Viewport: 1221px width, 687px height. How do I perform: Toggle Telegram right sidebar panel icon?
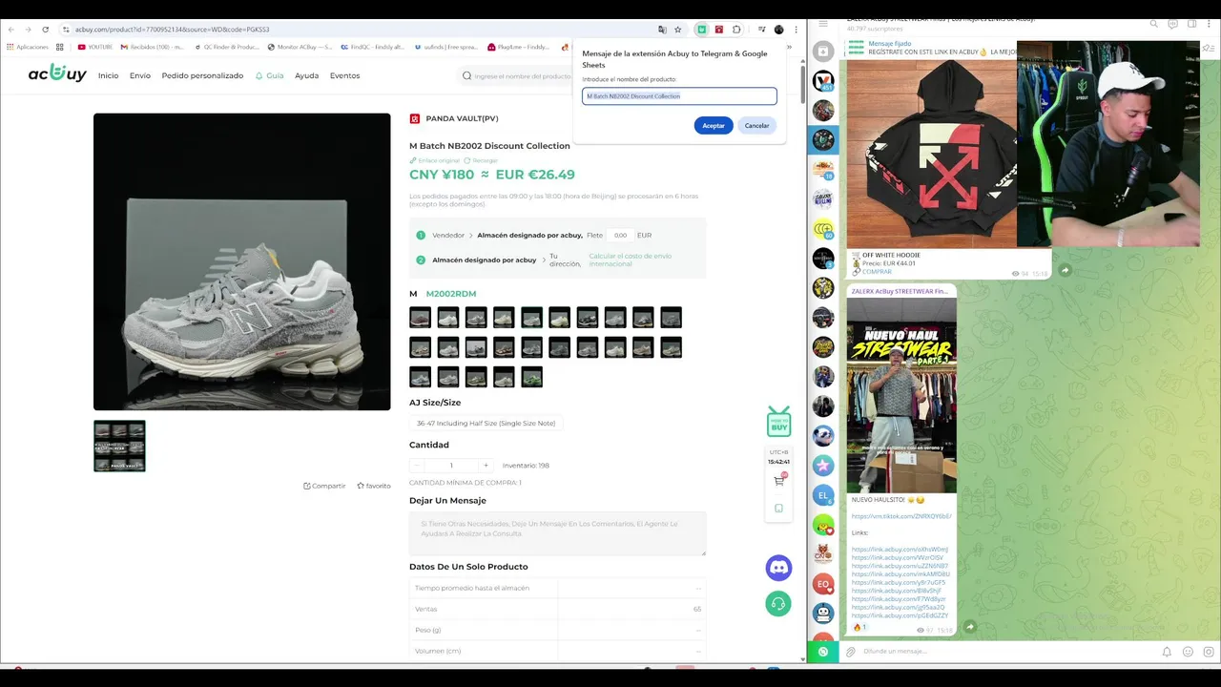pyautogui.click(x=1191, y=23)
